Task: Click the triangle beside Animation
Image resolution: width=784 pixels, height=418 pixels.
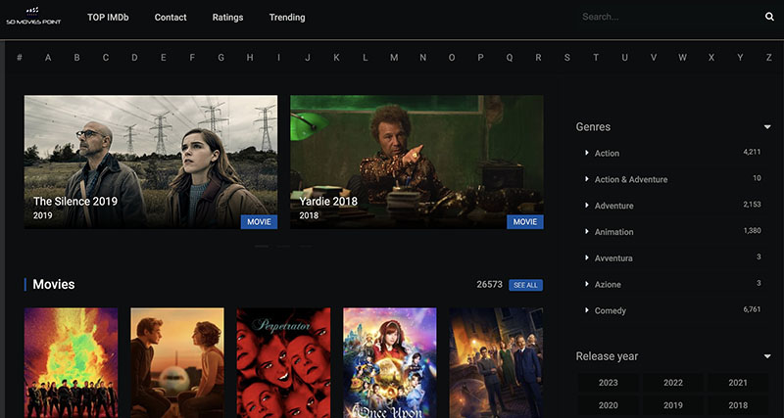Action: [587, 231]
